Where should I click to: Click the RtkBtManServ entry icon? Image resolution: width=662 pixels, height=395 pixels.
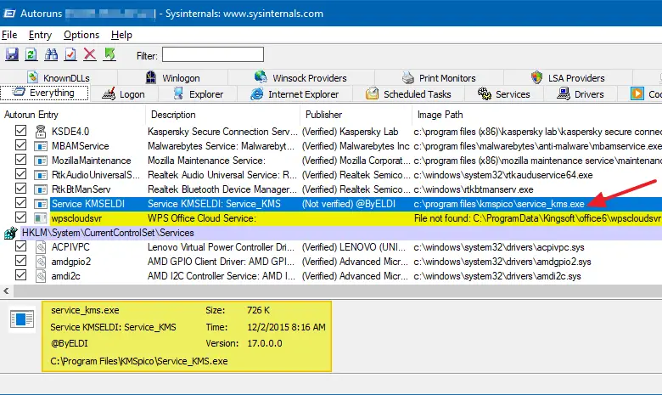(x=41, y=189)
